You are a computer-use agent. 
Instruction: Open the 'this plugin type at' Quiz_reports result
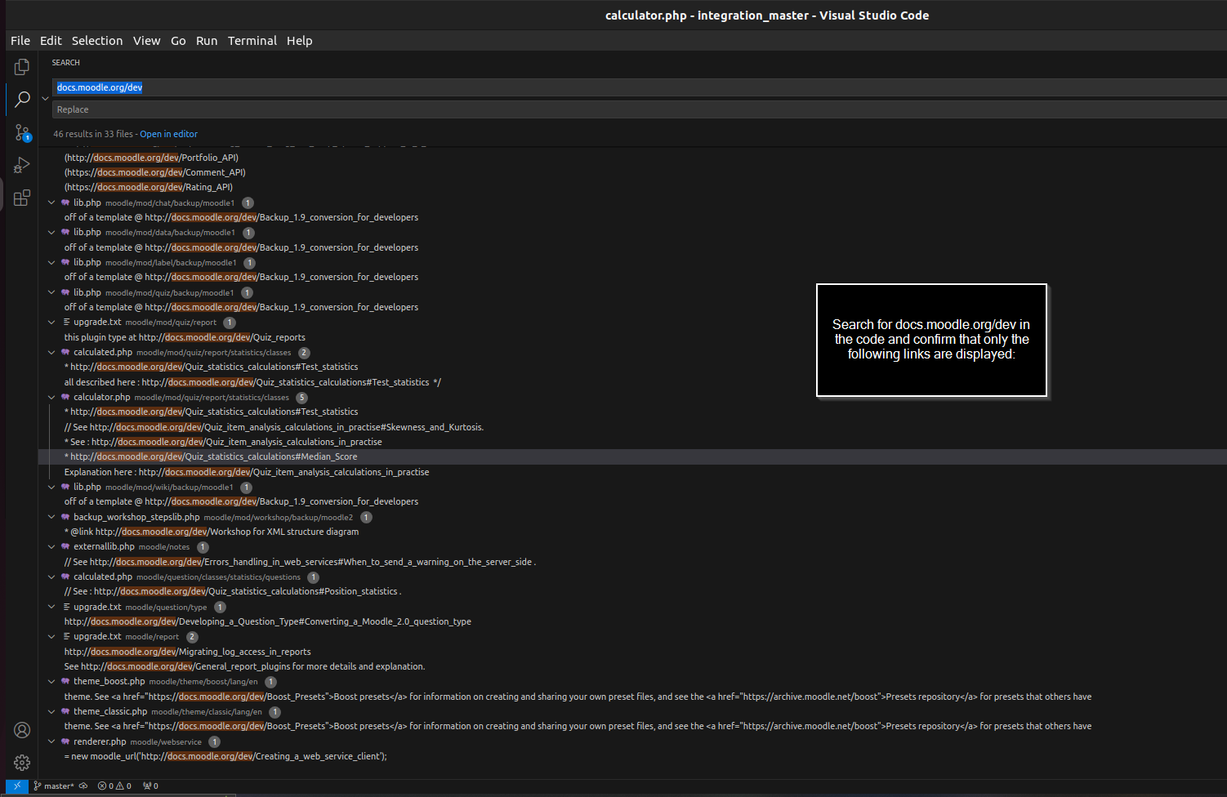click(185, 337)
